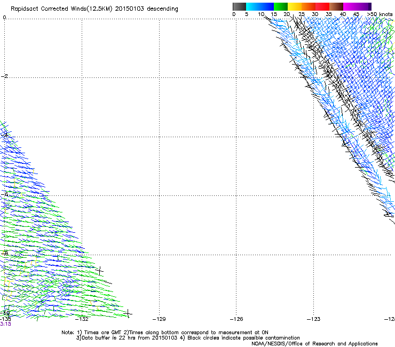Click the '-132' longitude axis label

point(82,319)
